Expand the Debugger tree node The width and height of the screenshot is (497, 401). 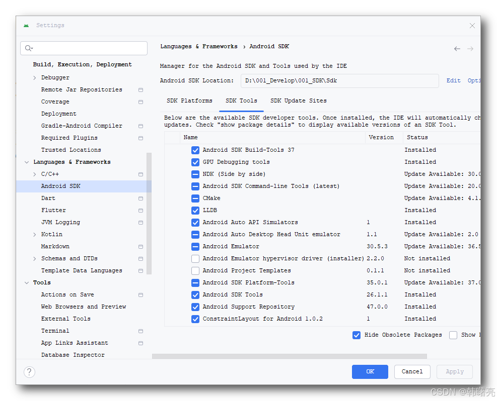35,78
